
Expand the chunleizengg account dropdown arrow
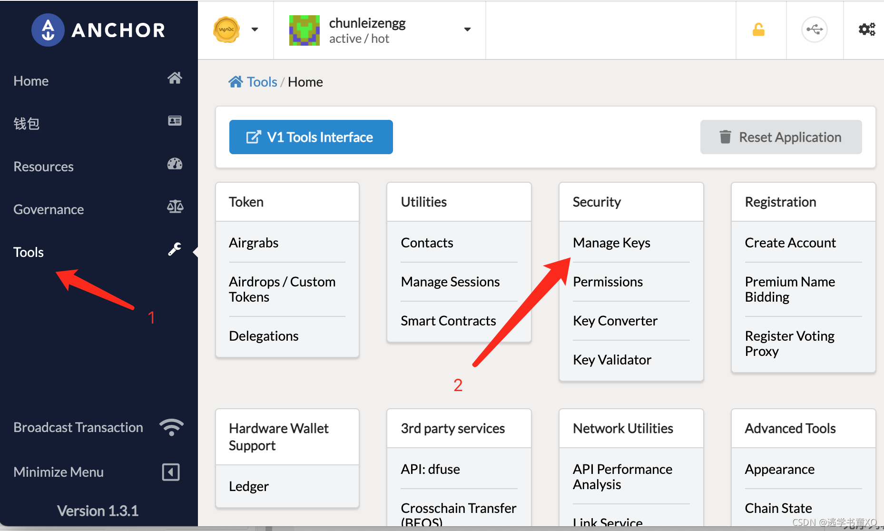467,29
